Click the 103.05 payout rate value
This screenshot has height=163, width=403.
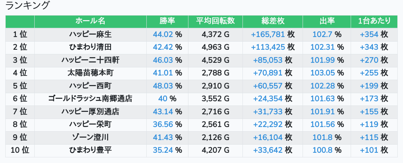[322, 73]
